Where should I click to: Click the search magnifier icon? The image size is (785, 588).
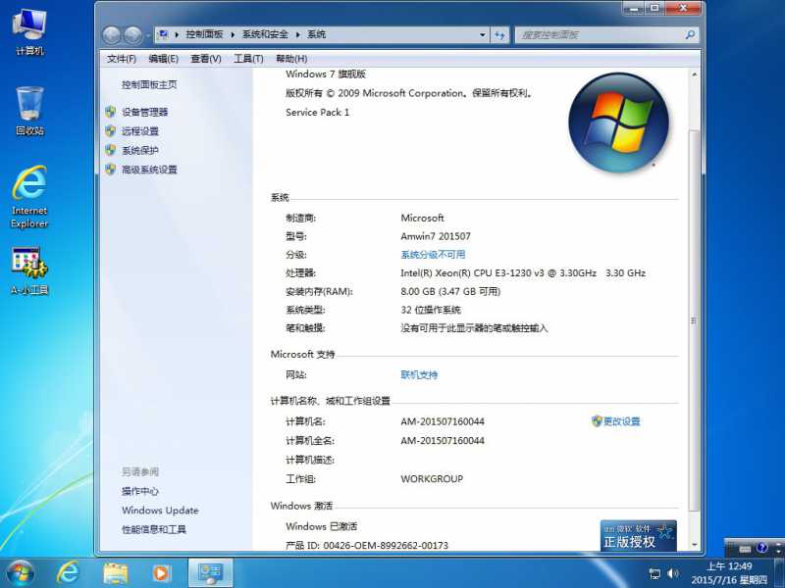click(x=690, y=34)
